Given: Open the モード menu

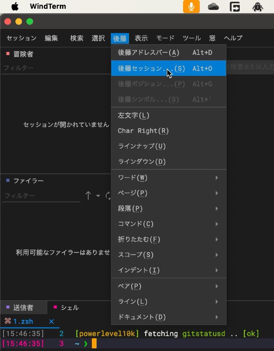Looking at the screenshot, I should point(165,38).
